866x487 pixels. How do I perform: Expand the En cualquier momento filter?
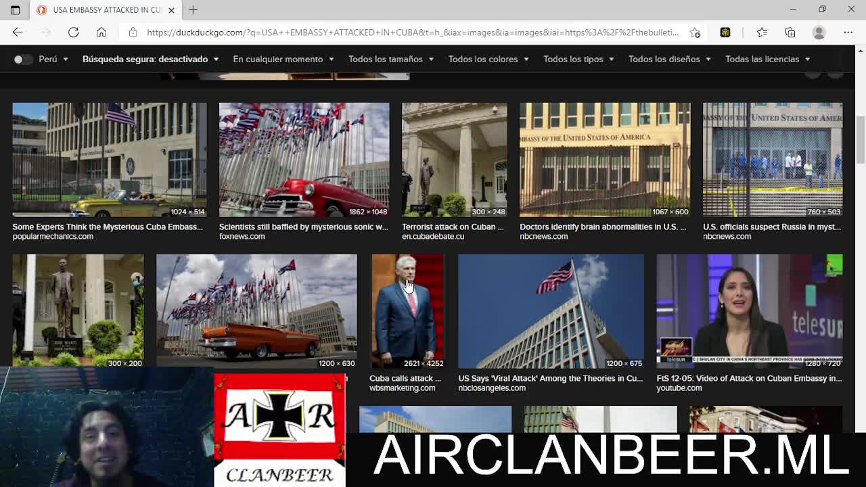283,59
